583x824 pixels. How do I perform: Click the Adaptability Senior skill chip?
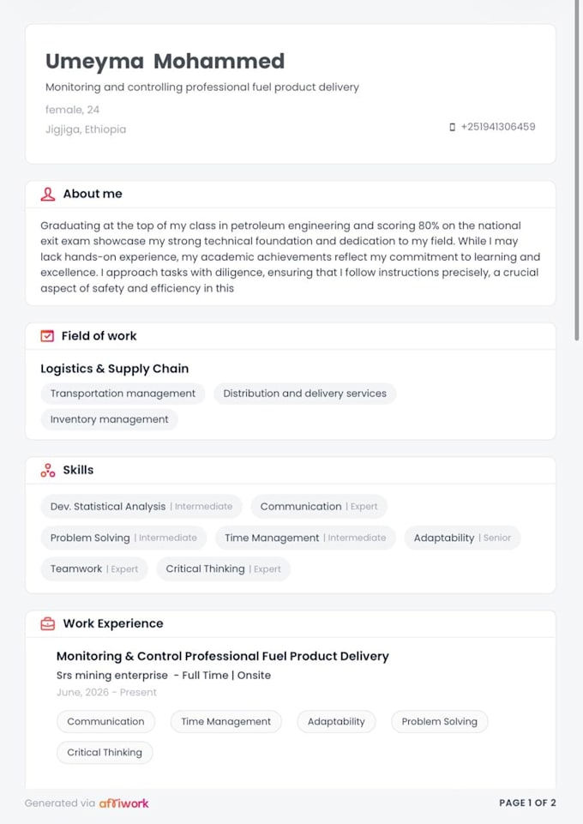462,538
